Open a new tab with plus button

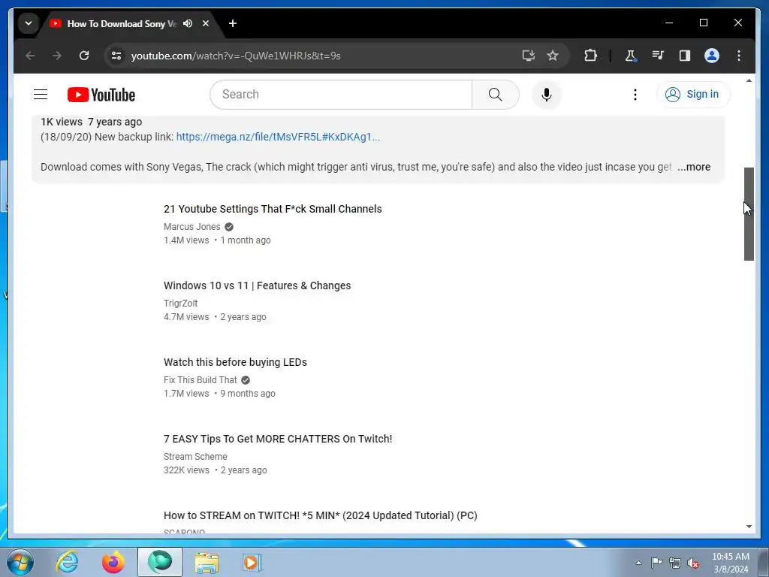[233, 23]
